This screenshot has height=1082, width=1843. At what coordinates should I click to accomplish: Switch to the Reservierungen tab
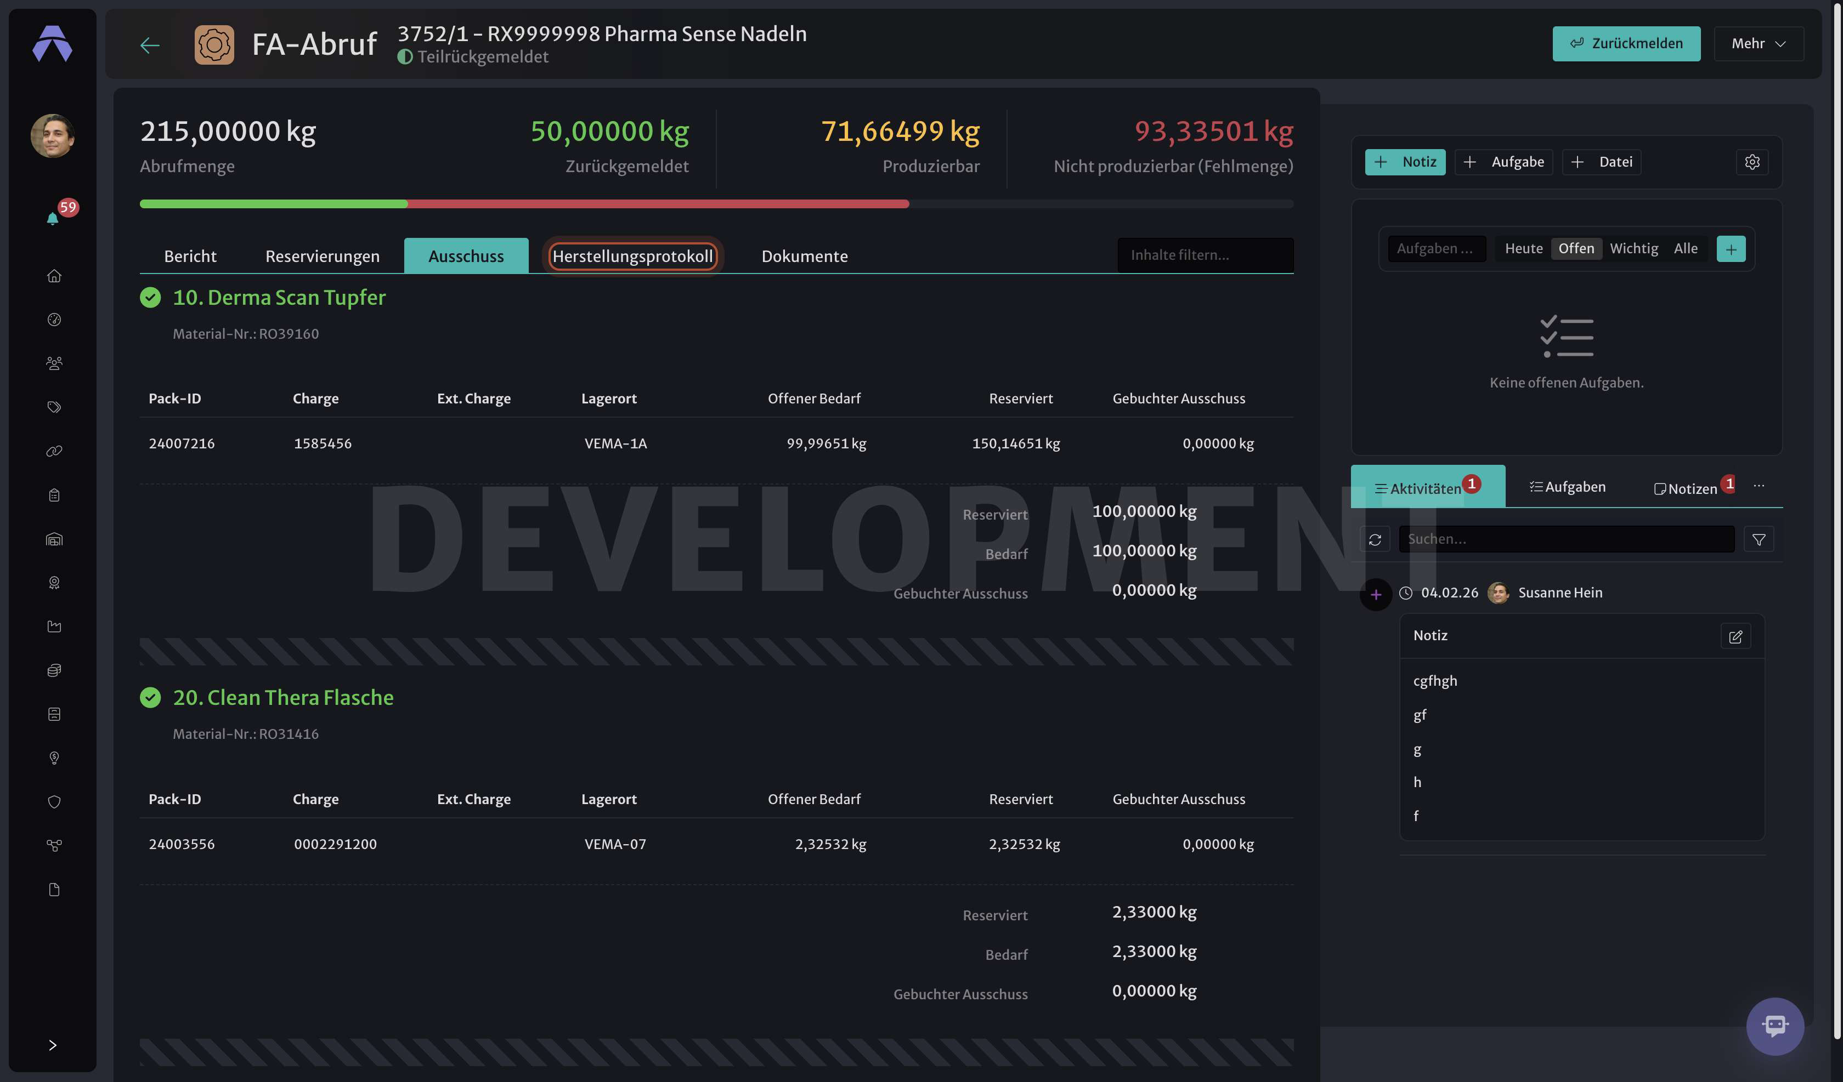323,256
